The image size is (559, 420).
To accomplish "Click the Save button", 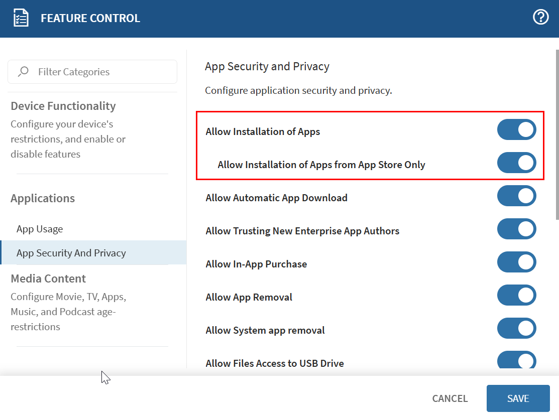I will click(518, 398).
